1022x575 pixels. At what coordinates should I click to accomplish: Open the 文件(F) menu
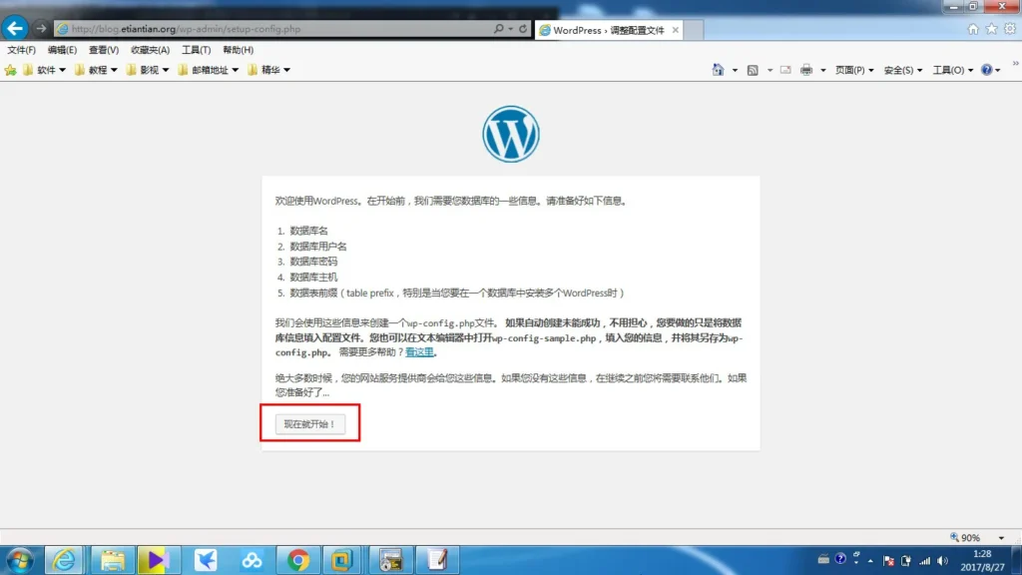pos(21,50)
